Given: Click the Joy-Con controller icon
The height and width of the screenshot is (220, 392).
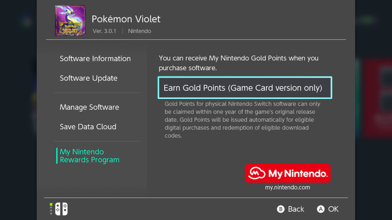Looking at the screenshot, I should pyautogui.click(x=61, y=209).
